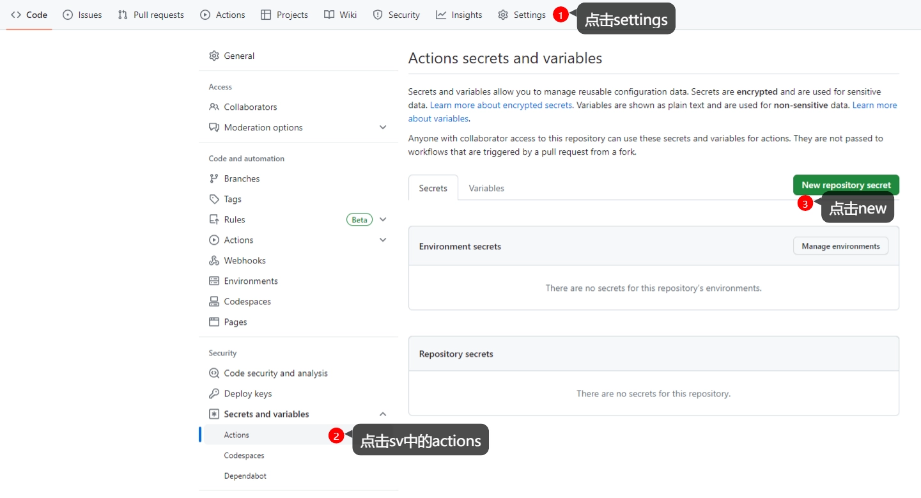Click the Code security and analysis icon
Screen dimensions: 921x498
214,373
